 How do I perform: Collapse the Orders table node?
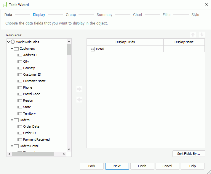(x=12, y=120)
